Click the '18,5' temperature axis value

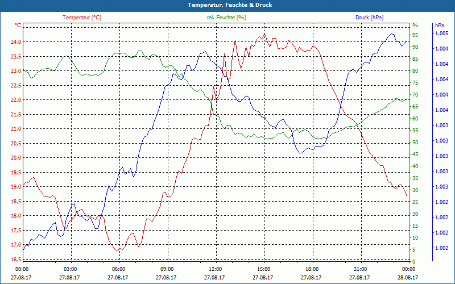click(x=16, y=201)
